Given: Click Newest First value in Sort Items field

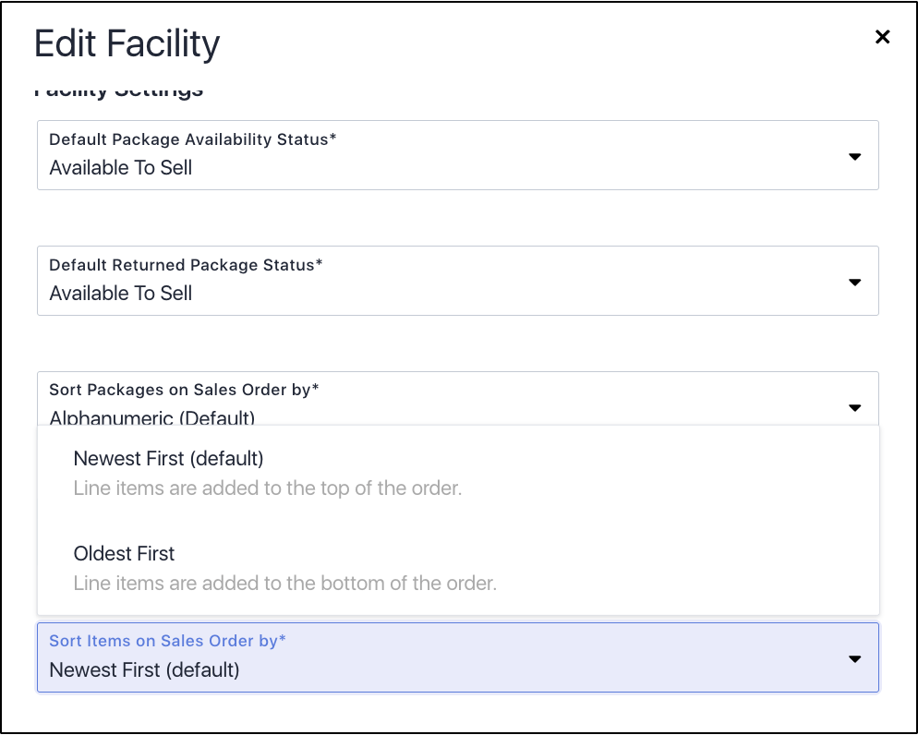Looking at the screenshot, I should (x=145, y=670).
